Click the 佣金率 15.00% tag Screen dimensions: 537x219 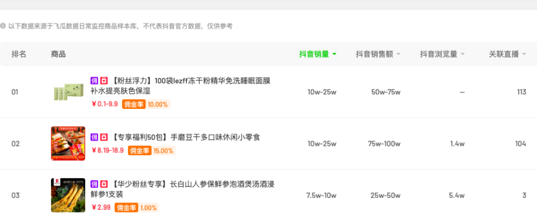(152, 150)
